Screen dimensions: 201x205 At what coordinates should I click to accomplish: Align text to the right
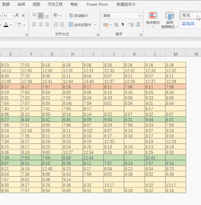pos(47,25)
